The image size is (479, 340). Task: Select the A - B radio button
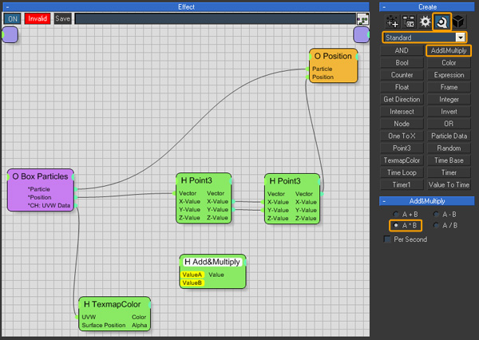pyautogui.click(x=436, y=214)
